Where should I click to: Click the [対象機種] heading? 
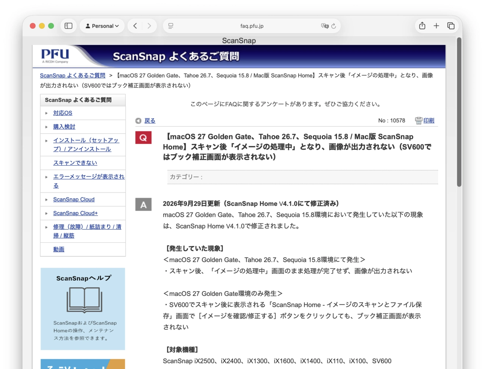tap(182, 349)
